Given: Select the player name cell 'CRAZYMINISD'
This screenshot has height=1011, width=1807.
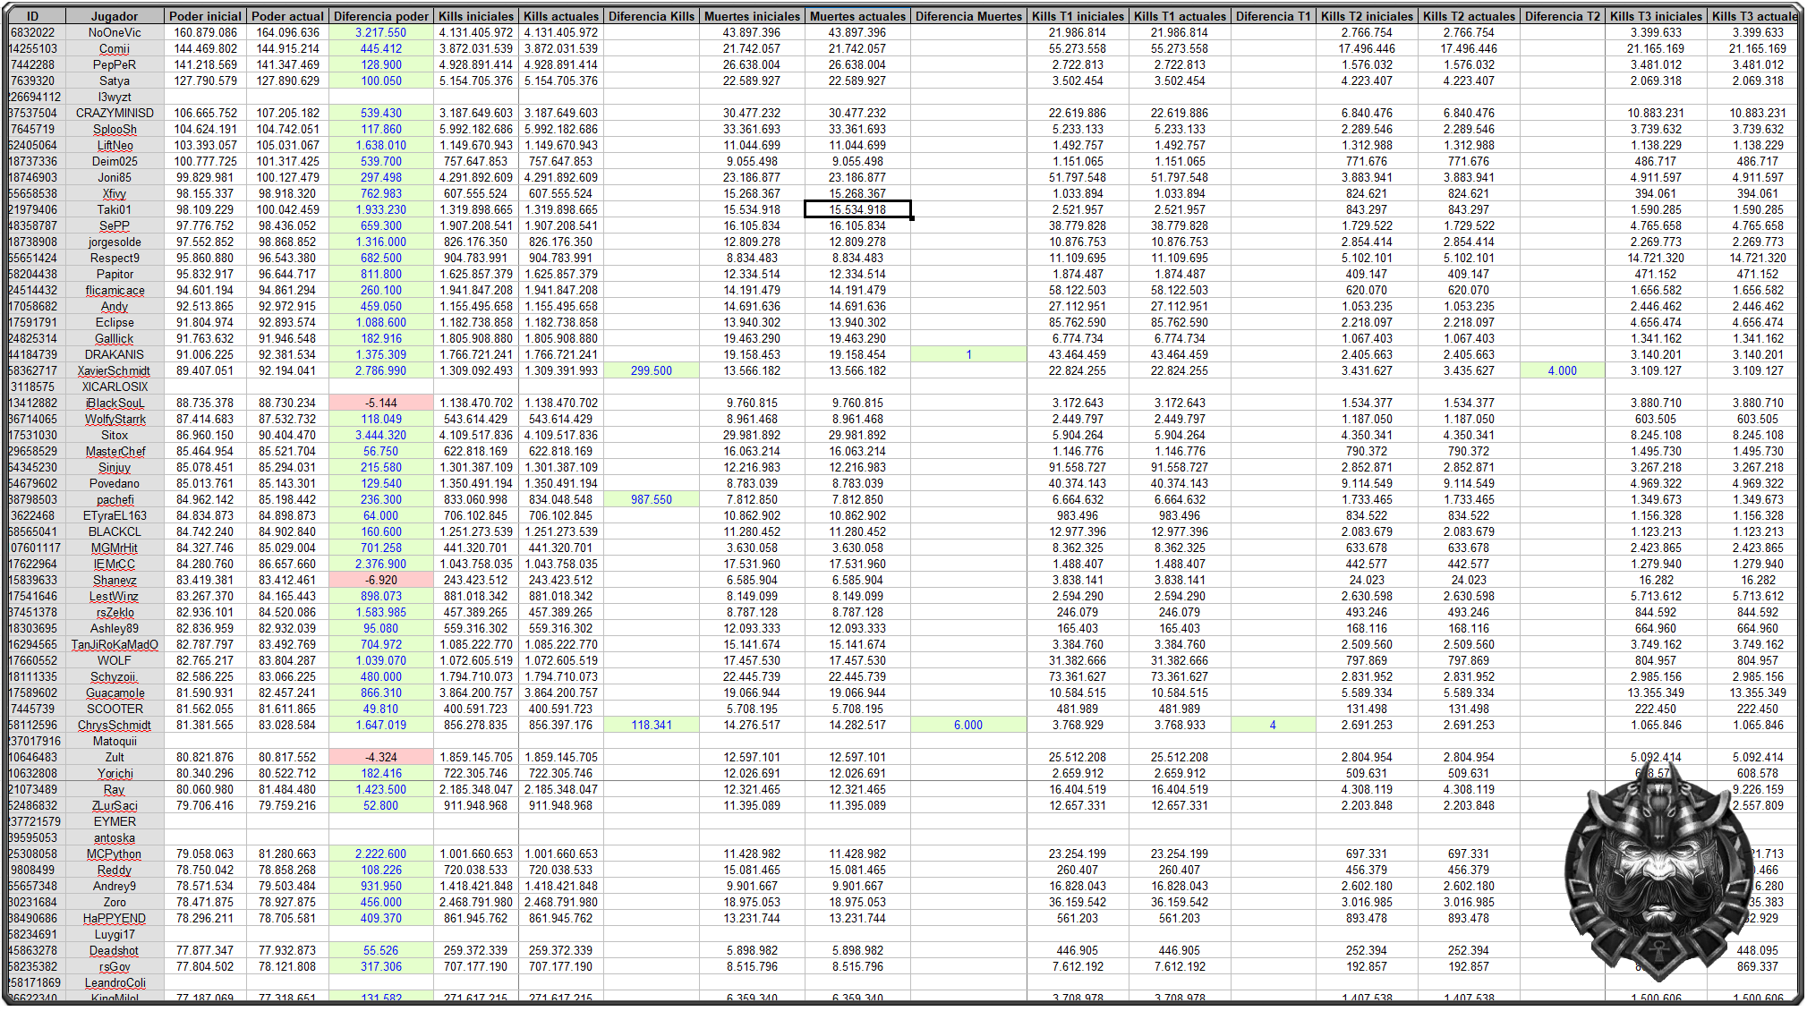Looking at the screenshot, I should (115, 113).
